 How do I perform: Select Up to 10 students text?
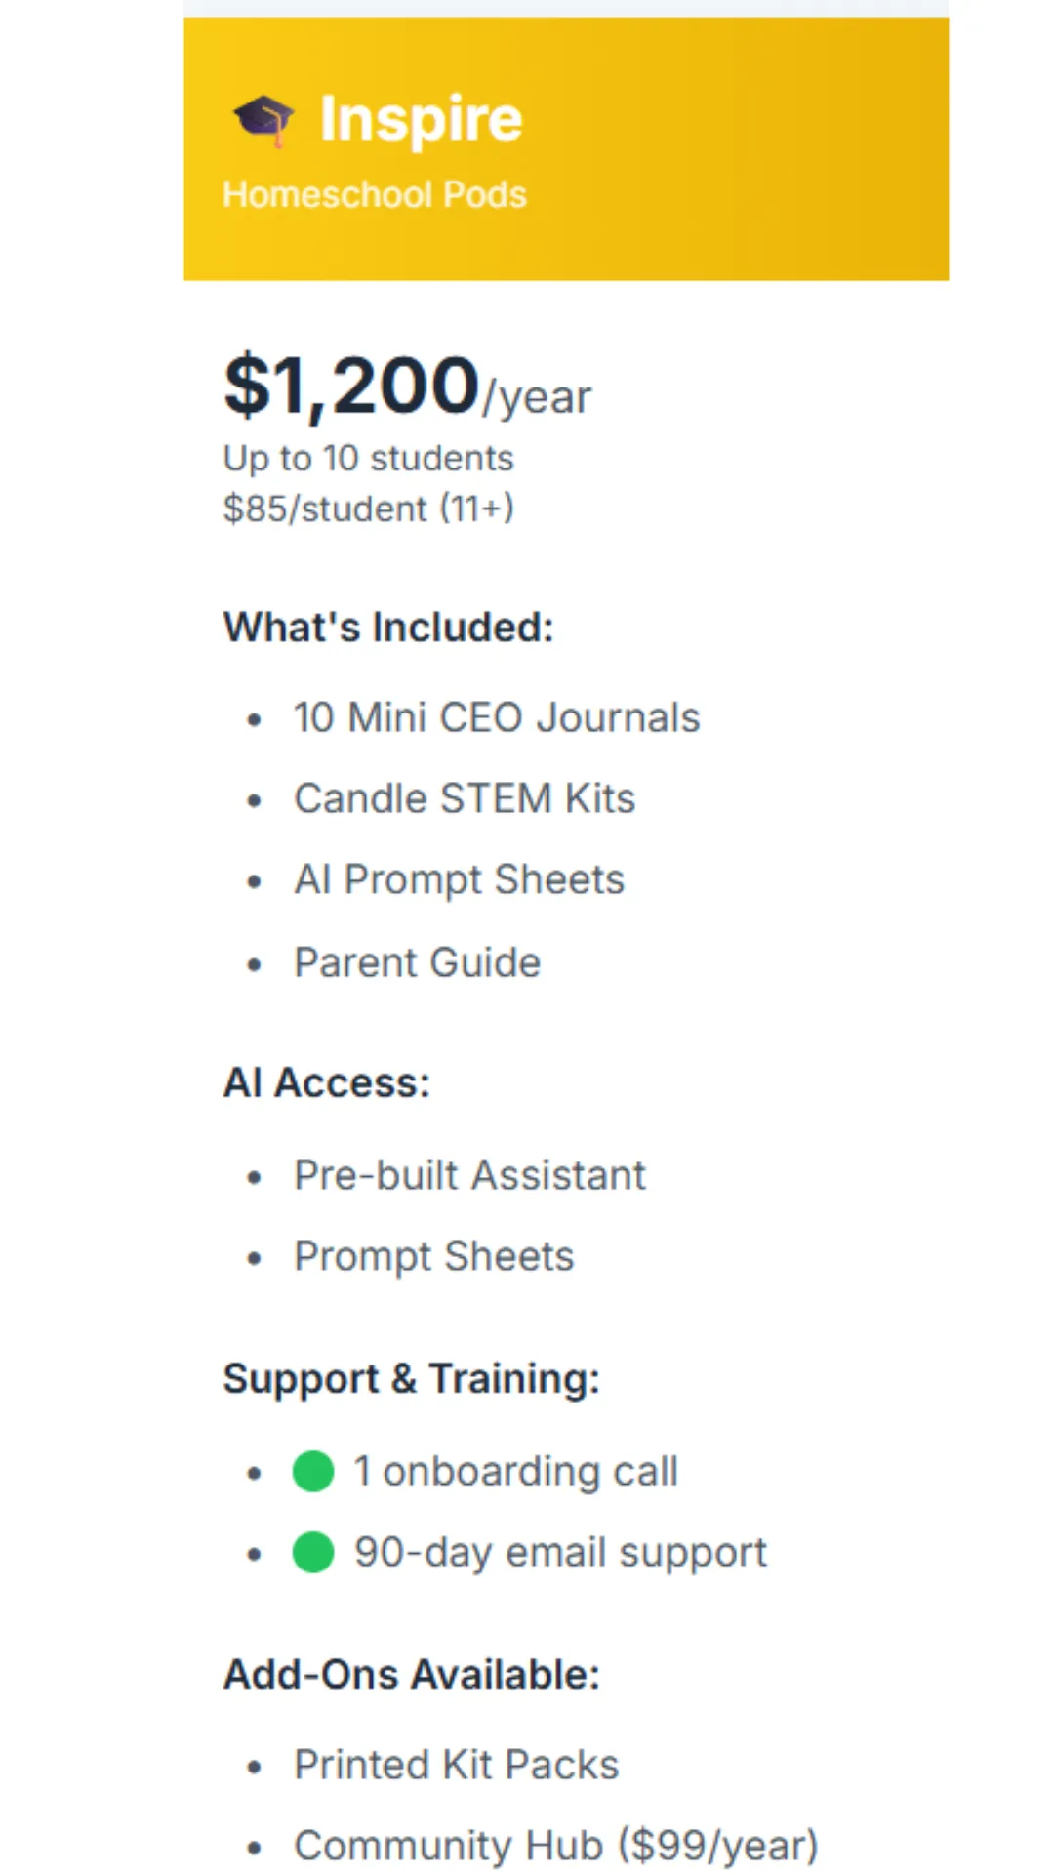369,458
